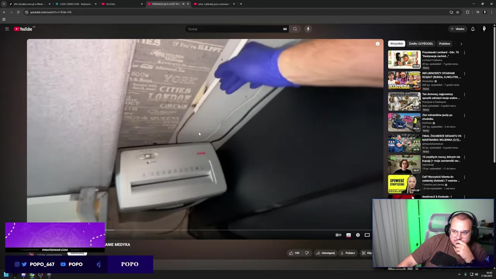Select the Wszystkie filter chip

396,44
